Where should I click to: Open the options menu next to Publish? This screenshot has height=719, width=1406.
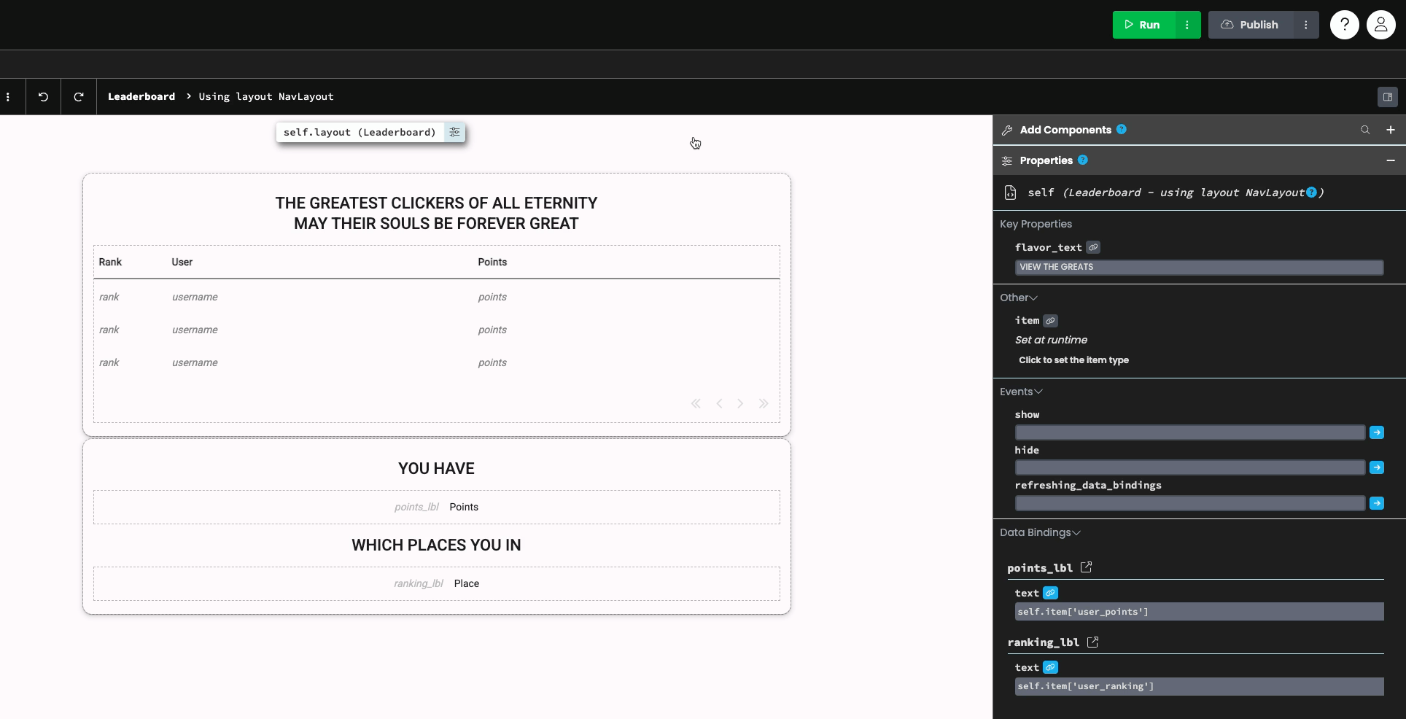tap(1305, 24)
